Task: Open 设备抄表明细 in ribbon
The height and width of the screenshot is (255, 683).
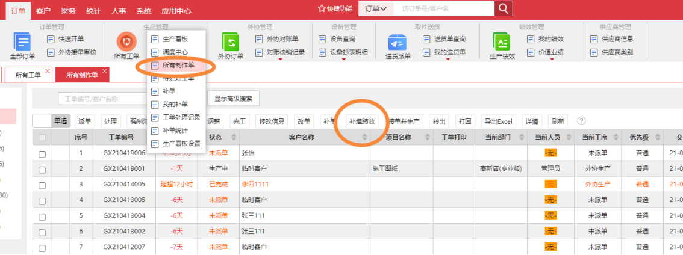Action: coord(343,52)
